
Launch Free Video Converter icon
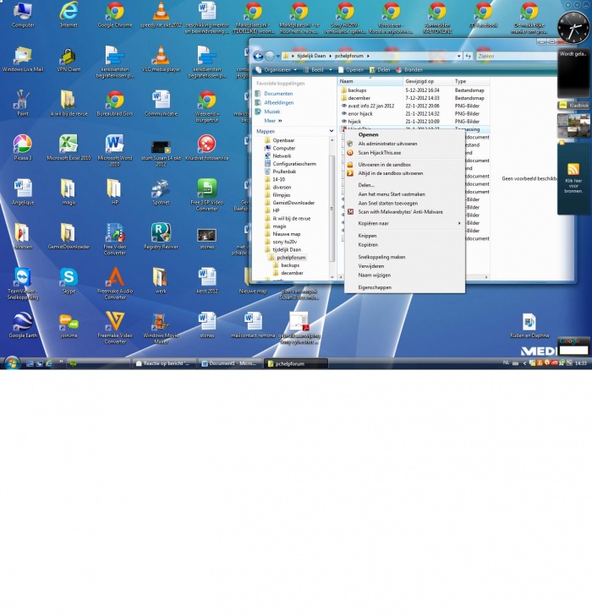click(115, 239)
